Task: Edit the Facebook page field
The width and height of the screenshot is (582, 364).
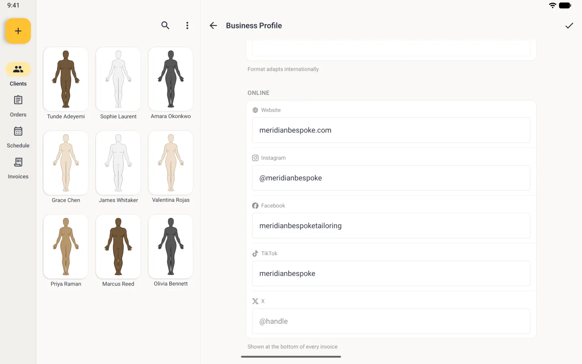Action: [391, 226]
